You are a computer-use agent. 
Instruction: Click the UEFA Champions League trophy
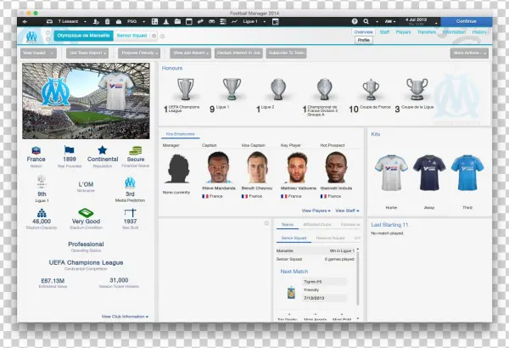[185, 88]
